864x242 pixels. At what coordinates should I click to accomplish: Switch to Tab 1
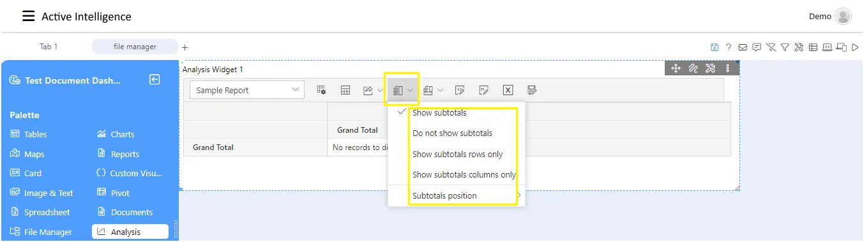[49, 47]
